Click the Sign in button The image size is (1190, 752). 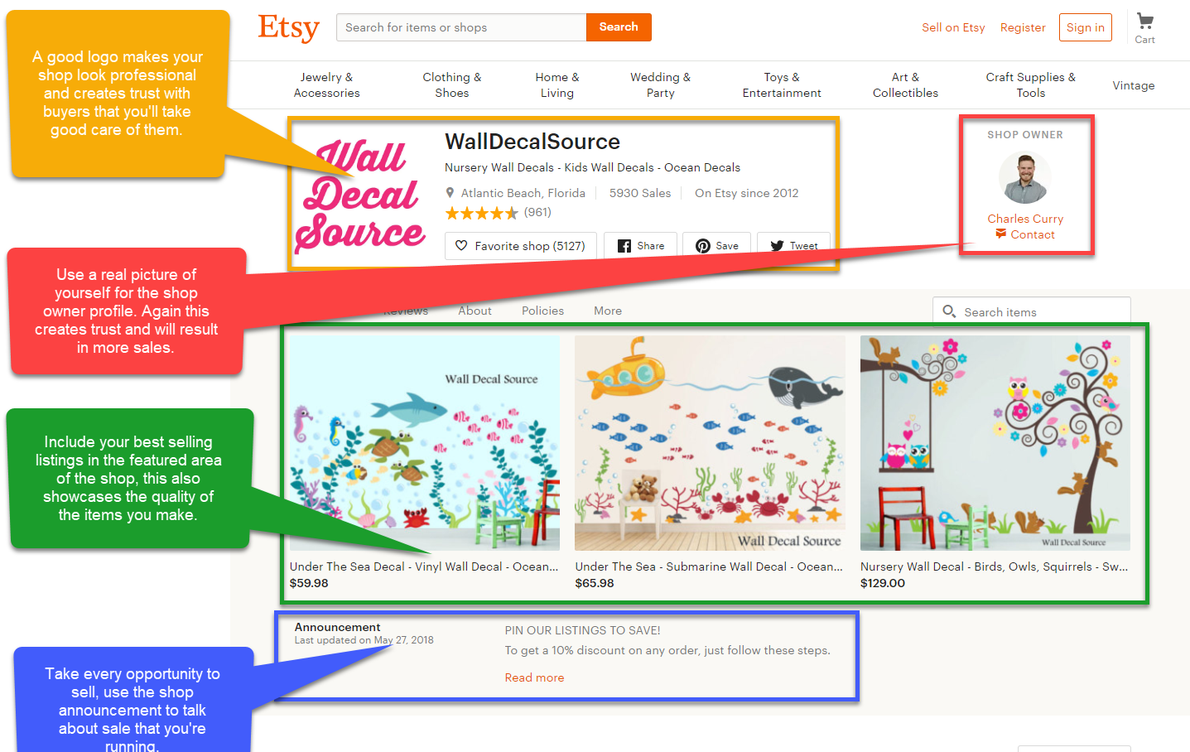click(1086, 27)
